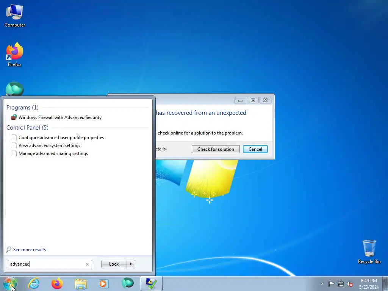
Task: Expand the shutdown options arrow next to Lock
Action: click(131, 264)
